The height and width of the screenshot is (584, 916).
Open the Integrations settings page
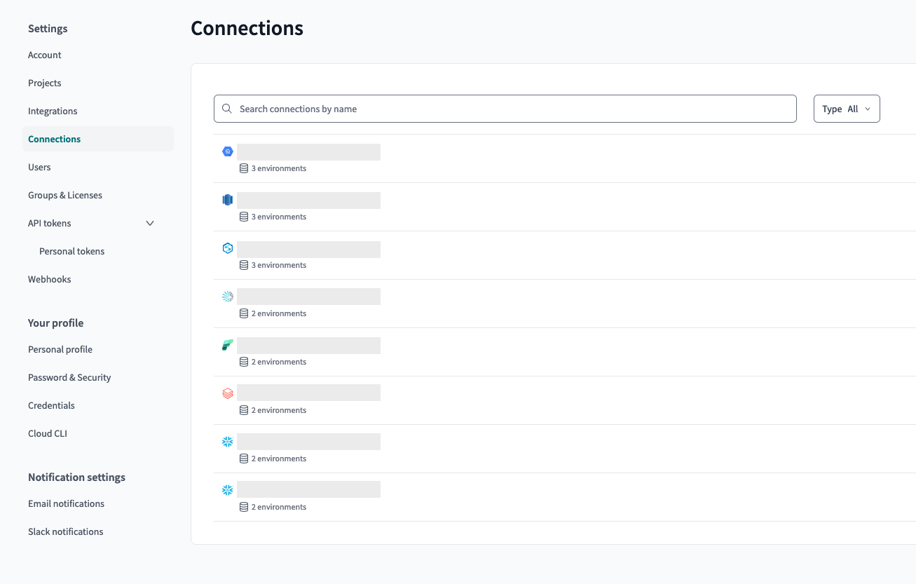coord(53,111)
